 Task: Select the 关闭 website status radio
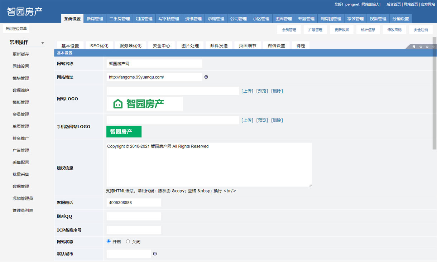click(x=128, y=242)
